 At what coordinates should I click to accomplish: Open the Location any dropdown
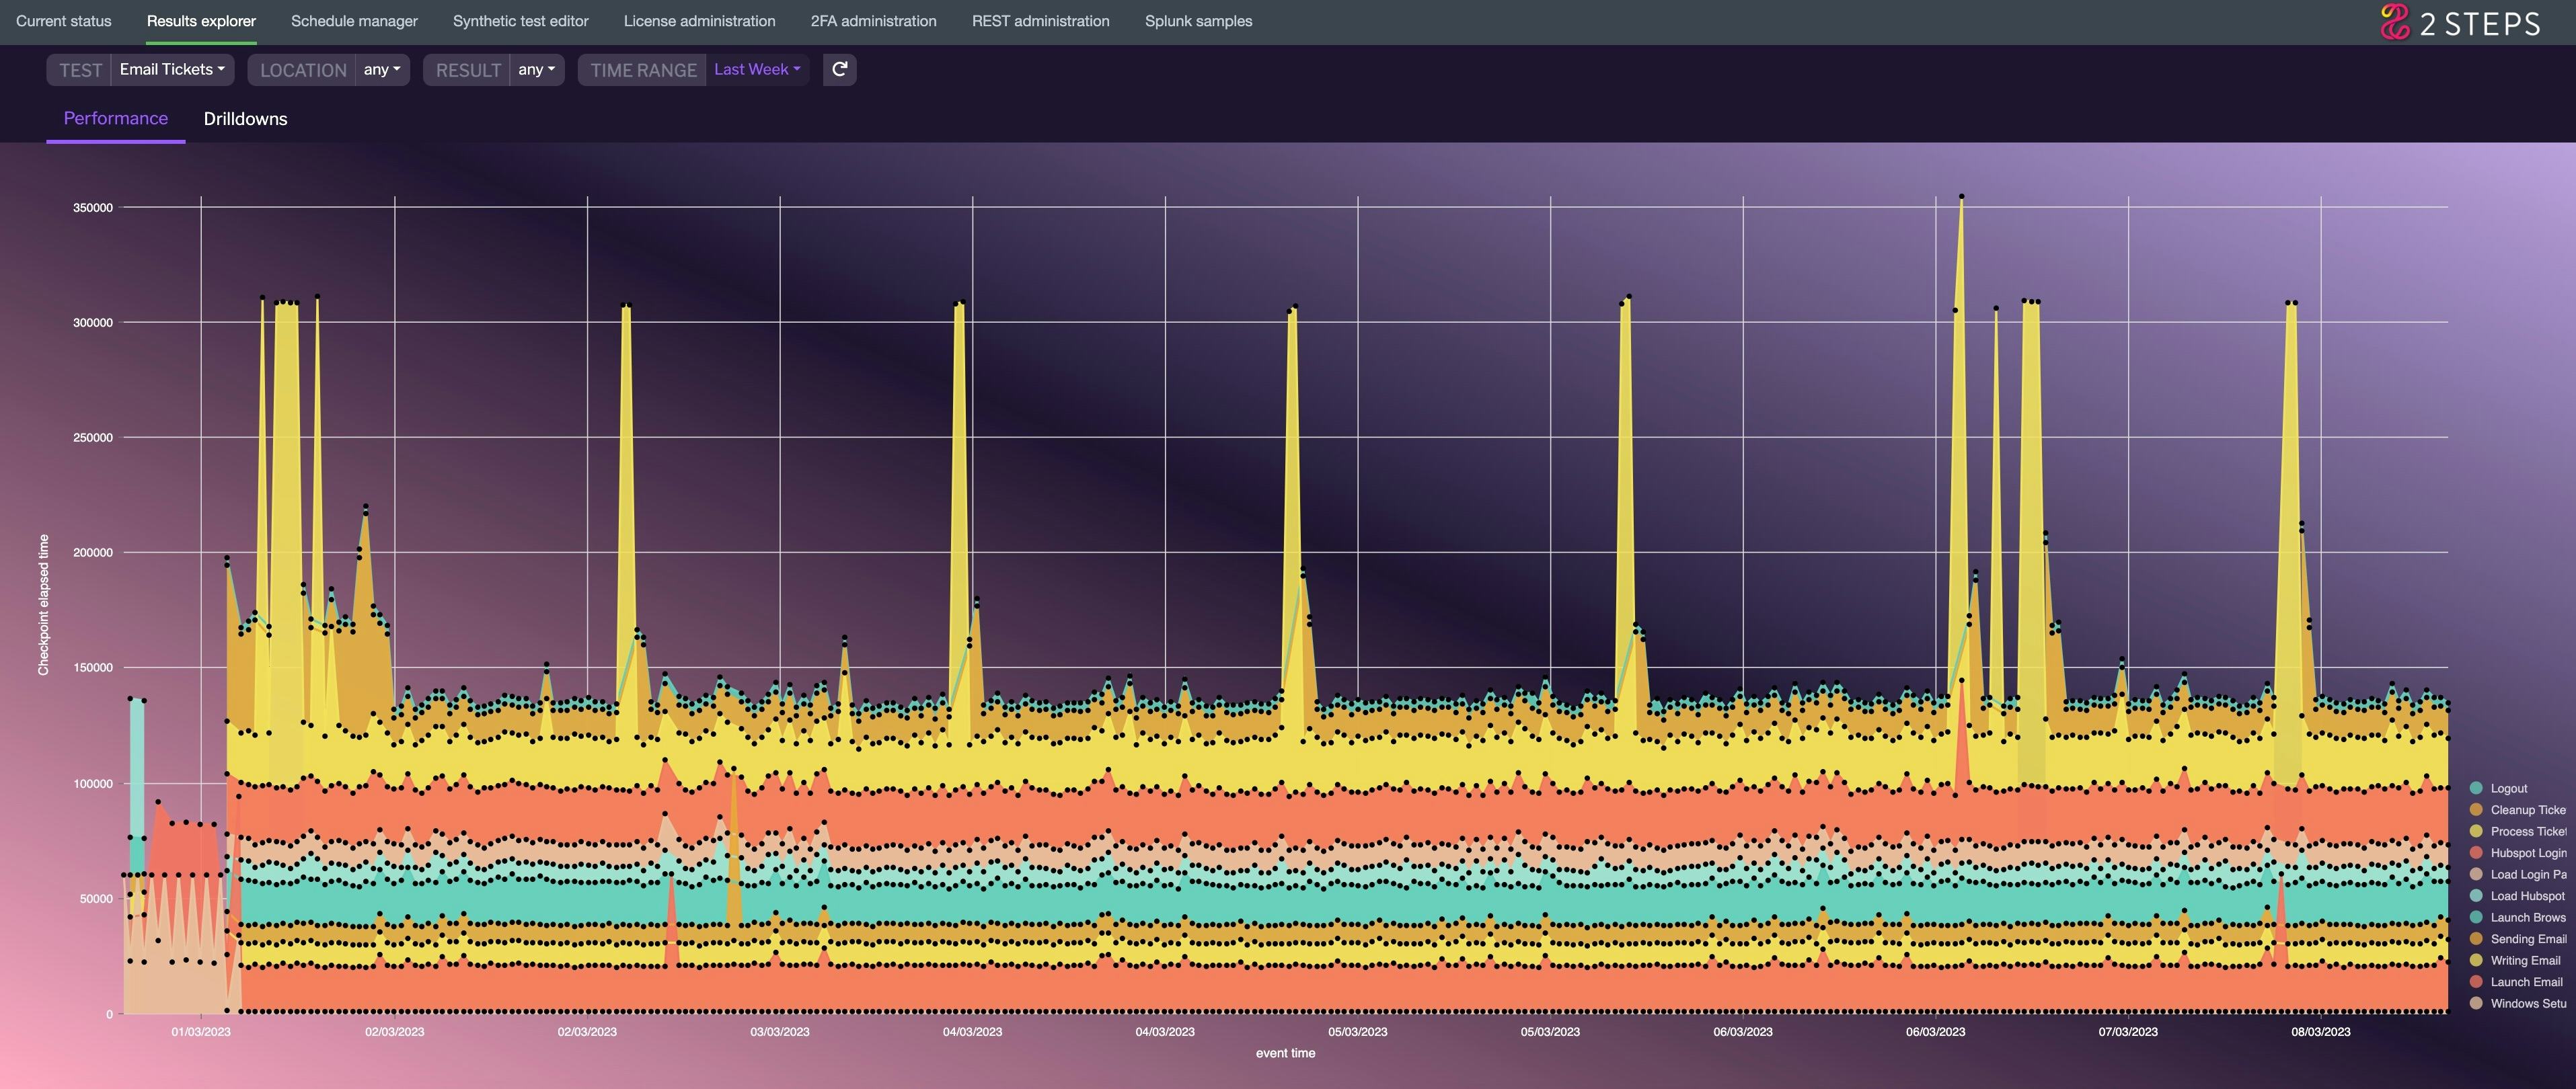tap(381, 69)
